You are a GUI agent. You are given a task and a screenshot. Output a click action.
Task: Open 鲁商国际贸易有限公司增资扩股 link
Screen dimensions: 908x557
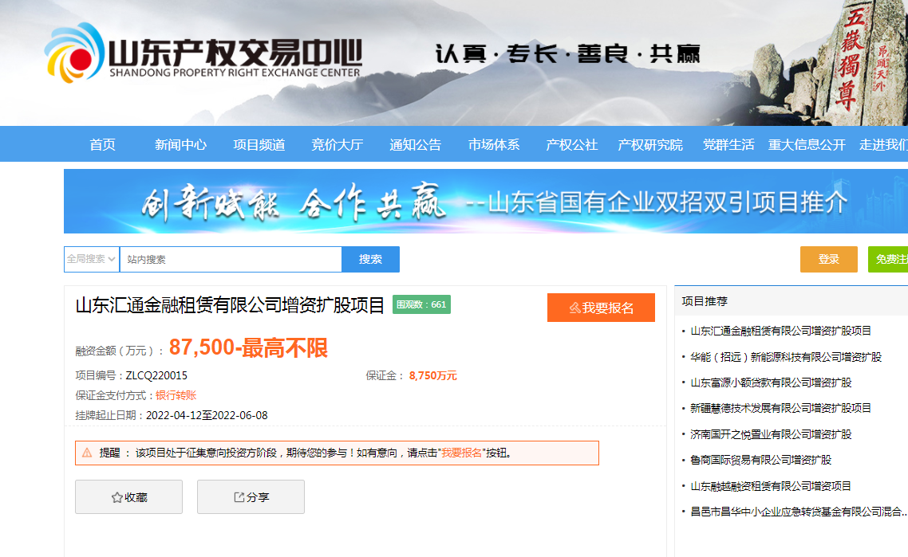(761, 460)
